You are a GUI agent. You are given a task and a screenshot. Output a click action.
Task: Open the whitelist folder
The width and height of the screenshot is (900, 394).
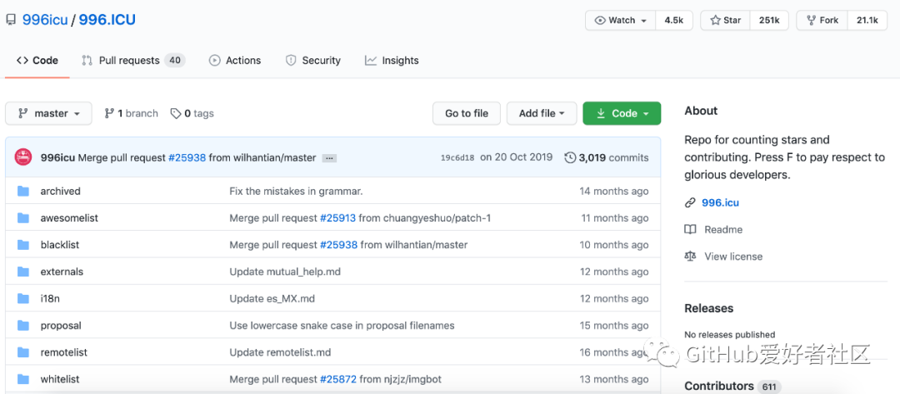60,379
